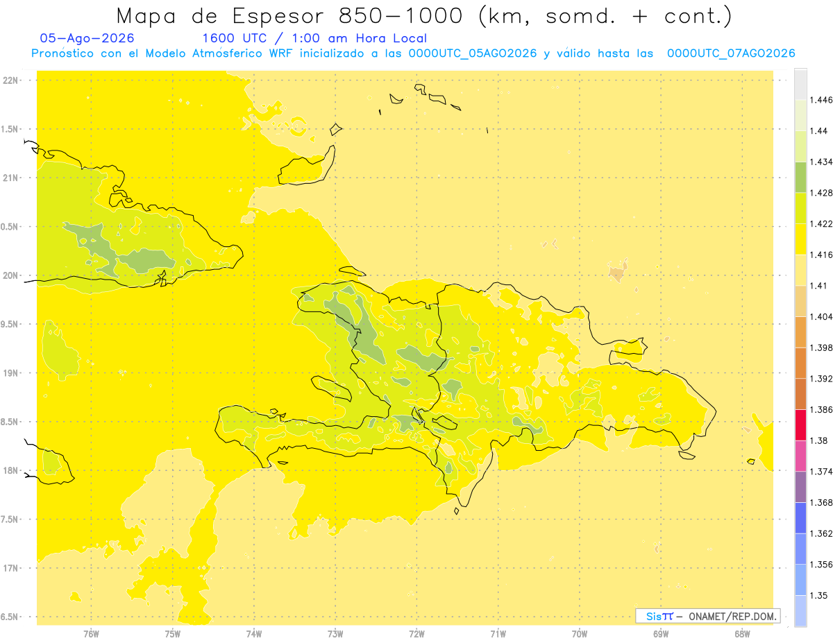Pick the pink swatch between 1.374 and 1.38
Viewport: 833px width, 643px height.
pos(800,456)
